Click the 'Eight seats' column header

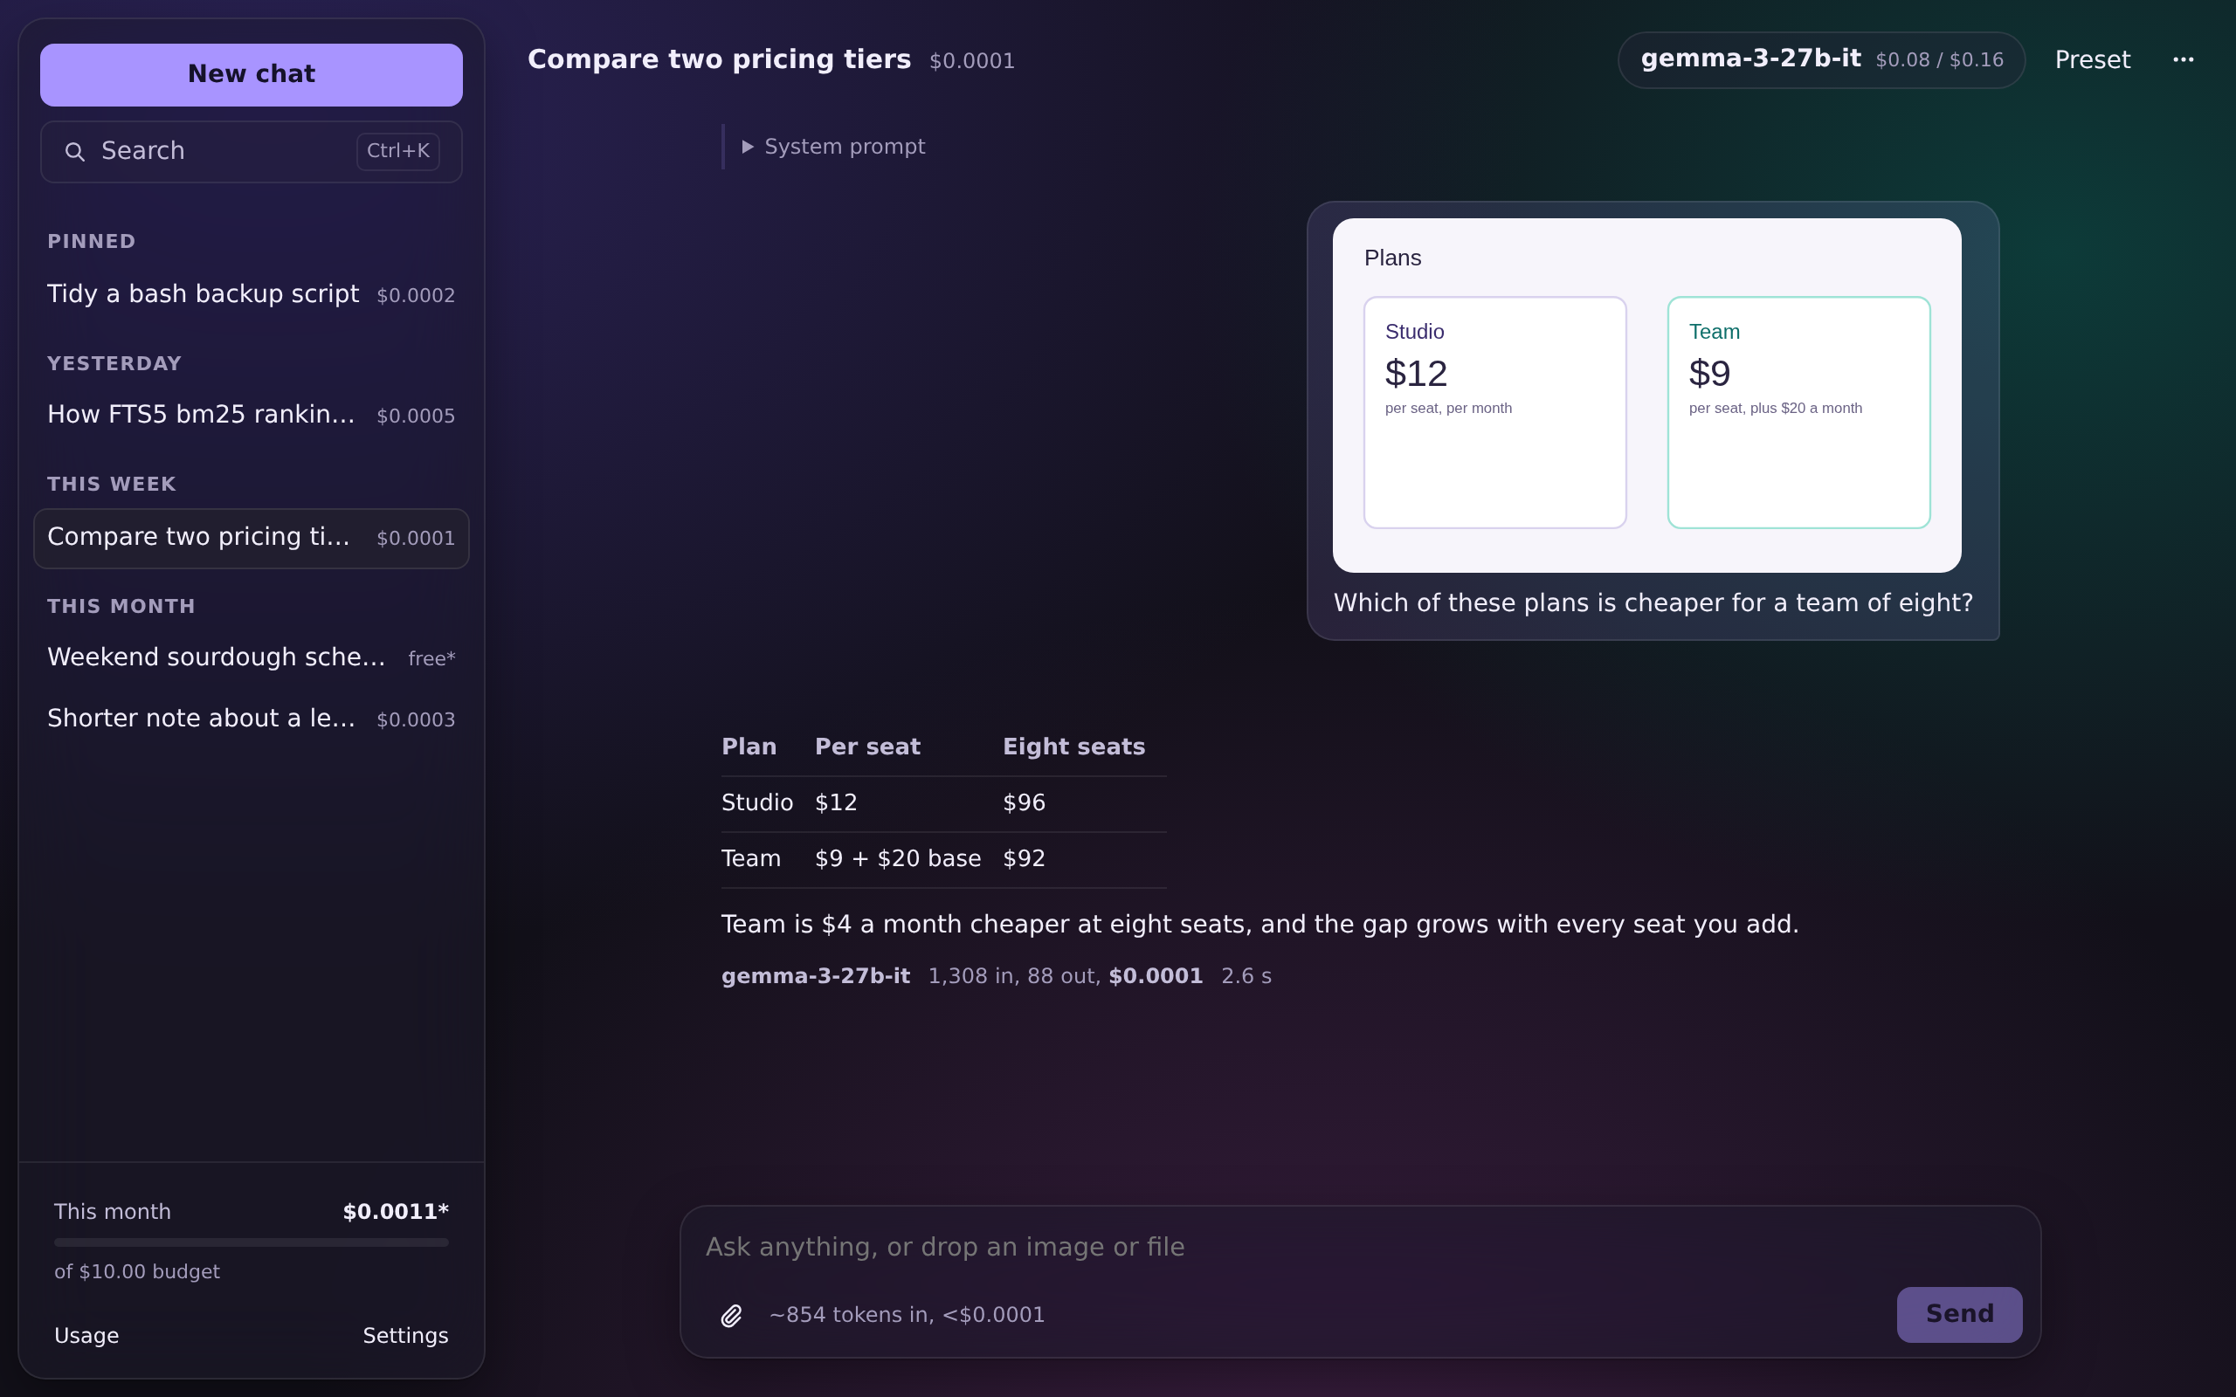pos(1073,747)
